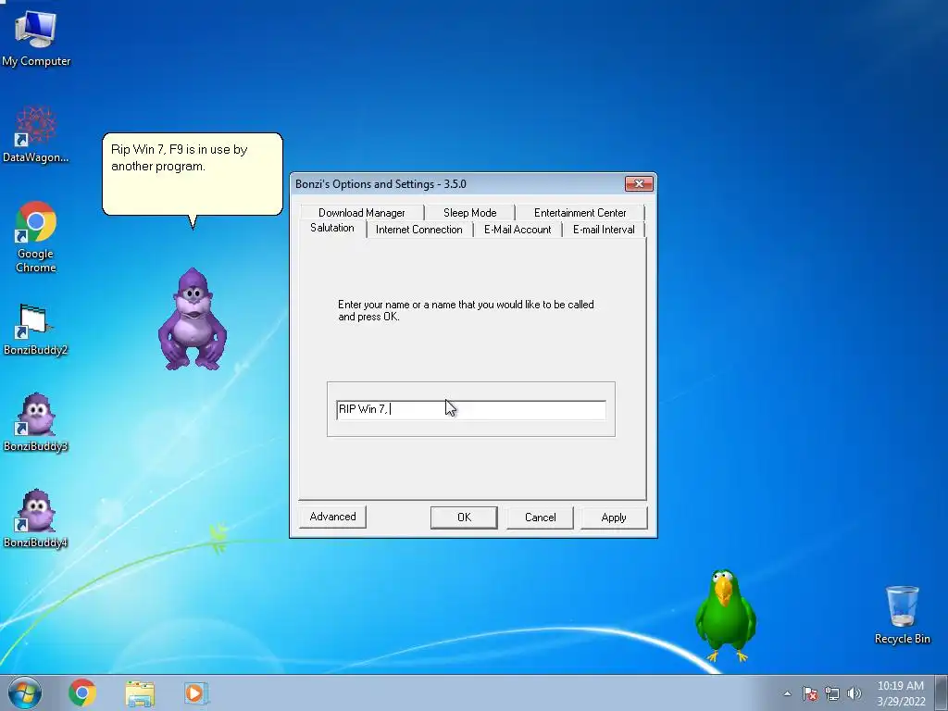Confirm settings with the OK button
This screenshot has height=711, width=948.
[464, 518]
